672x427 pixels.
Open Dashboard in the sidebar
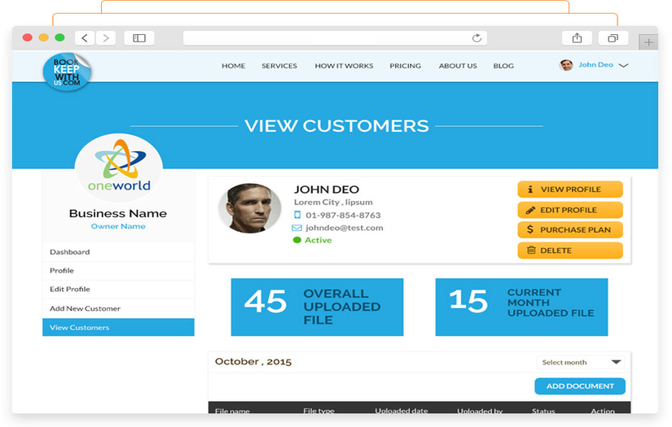coord(118,252)
